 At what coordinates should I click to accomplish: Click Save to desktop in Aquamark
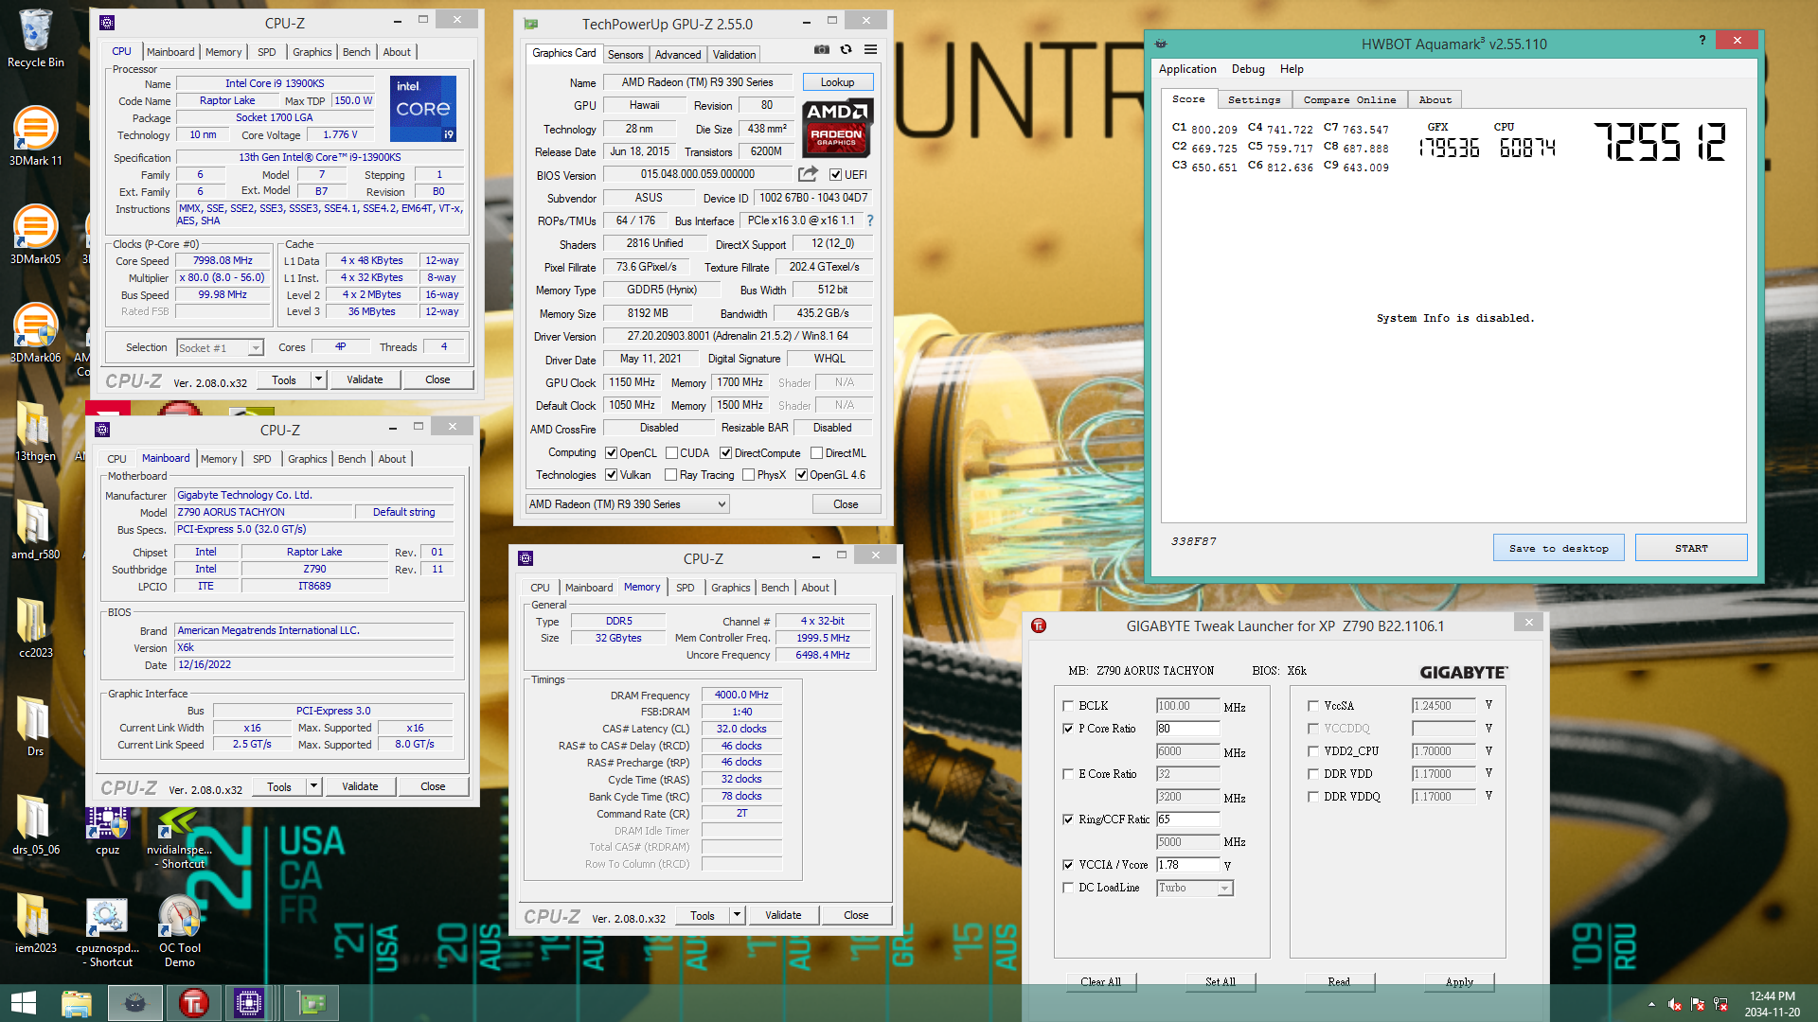click(1558, 548)
